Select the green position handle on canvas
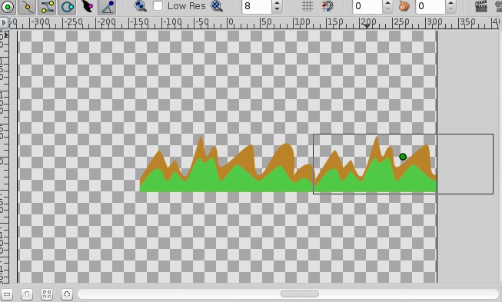The width and height of the screenshot is (502, 302). pyautogui.click(x=403, y=157)
